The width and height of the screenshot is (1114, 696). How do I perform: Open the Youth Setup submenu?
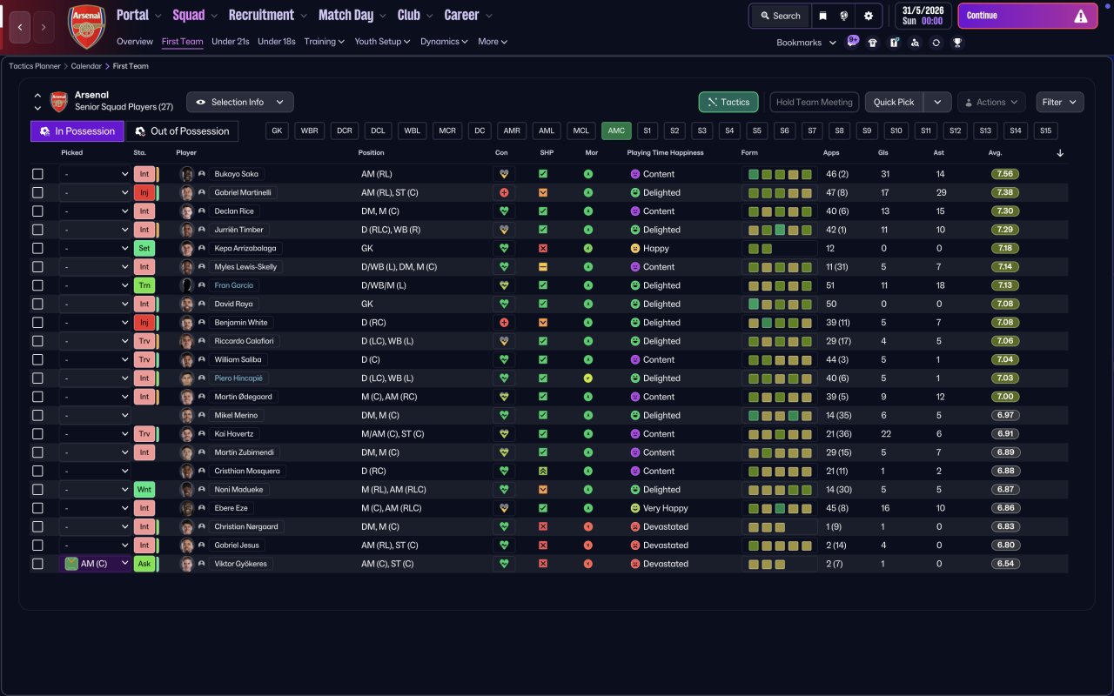pos(382,41)
